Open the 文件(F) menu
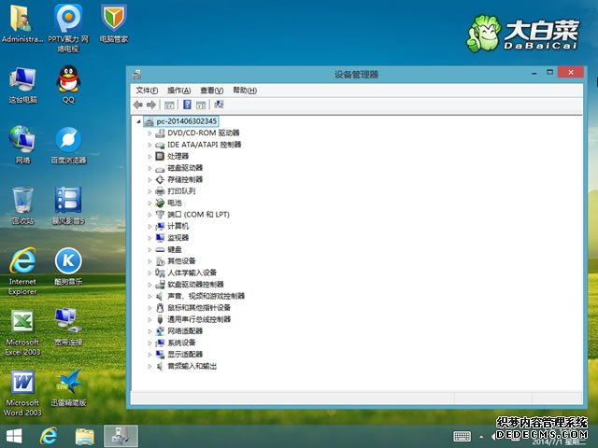This screenshot has height=448, width=598. point(147,91)
